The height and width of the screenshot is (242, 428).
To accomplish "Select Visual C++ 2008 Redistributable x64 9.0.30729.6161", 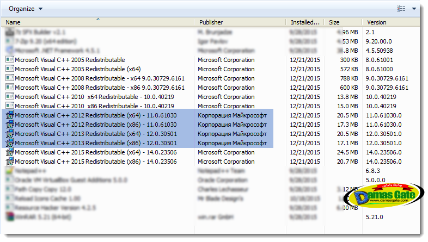I will [x=100, y=78].
